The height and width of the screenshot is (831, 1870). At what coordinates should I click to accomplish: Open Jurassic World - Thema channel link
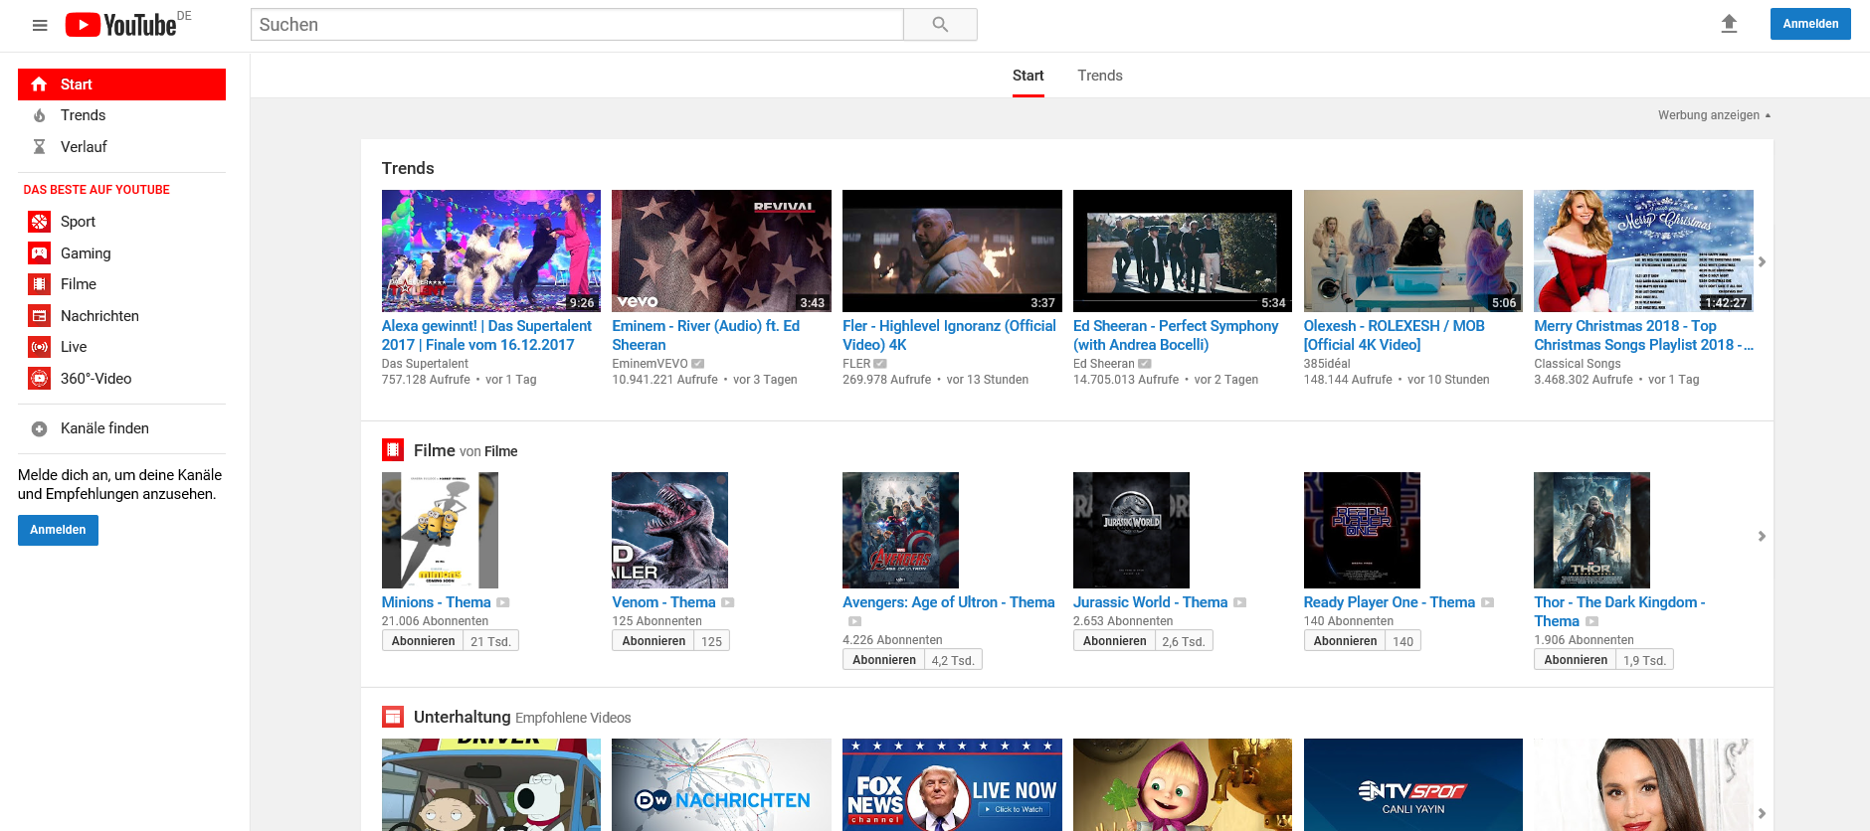(1150, 602)
